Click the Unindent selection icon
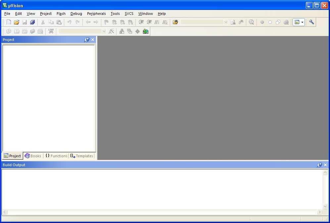Image resolution: width=330 pixels, height=223 pixels. coord(149,22)
